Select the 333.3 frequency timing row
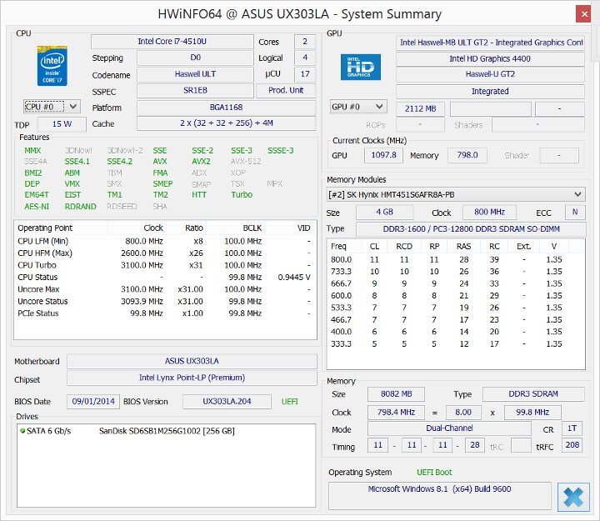The width and height of the screenshot is (600, 521). (x=455, y=343)
